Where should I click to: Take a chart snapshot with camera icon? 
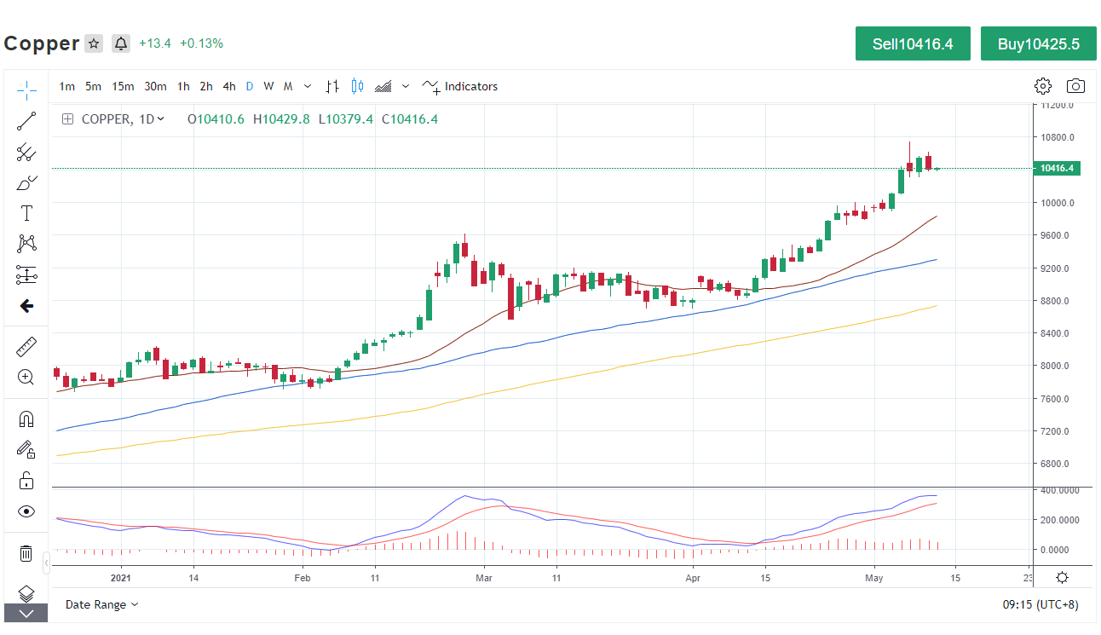pyautogui.click(x=1076, y=86)
